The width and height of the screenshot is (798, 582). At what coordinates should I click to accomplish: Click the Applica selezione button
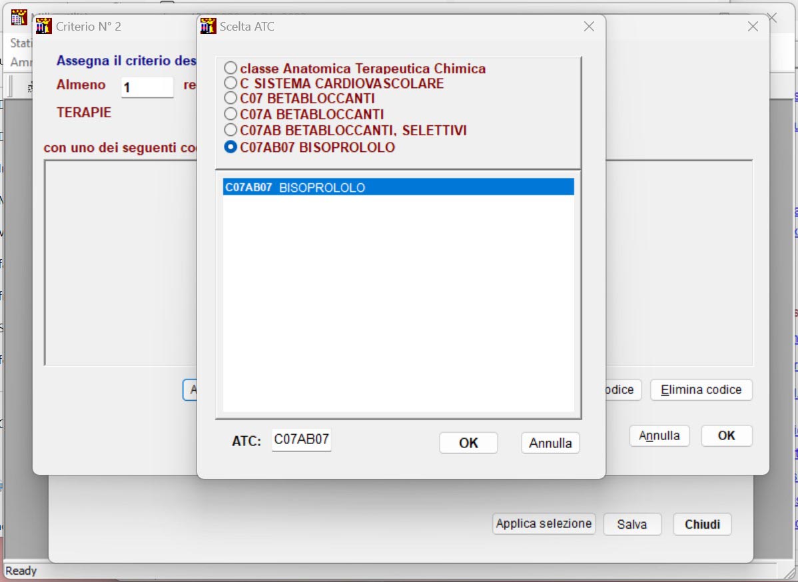click(544, 523)
